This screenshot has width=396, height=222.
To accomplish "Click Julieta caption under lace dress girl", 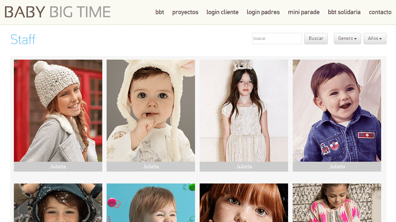I will pyautogui.click(x=244, y=167).
